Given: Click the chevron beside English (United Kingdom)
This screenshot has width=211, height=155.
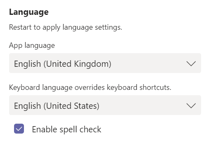Looking at the screenshot, I should (191, 63).
